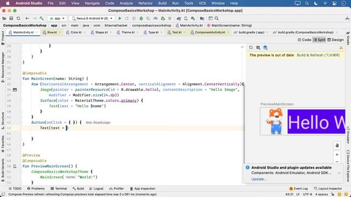
Task: Switch to Split editor view
Action: pos(319,40)
